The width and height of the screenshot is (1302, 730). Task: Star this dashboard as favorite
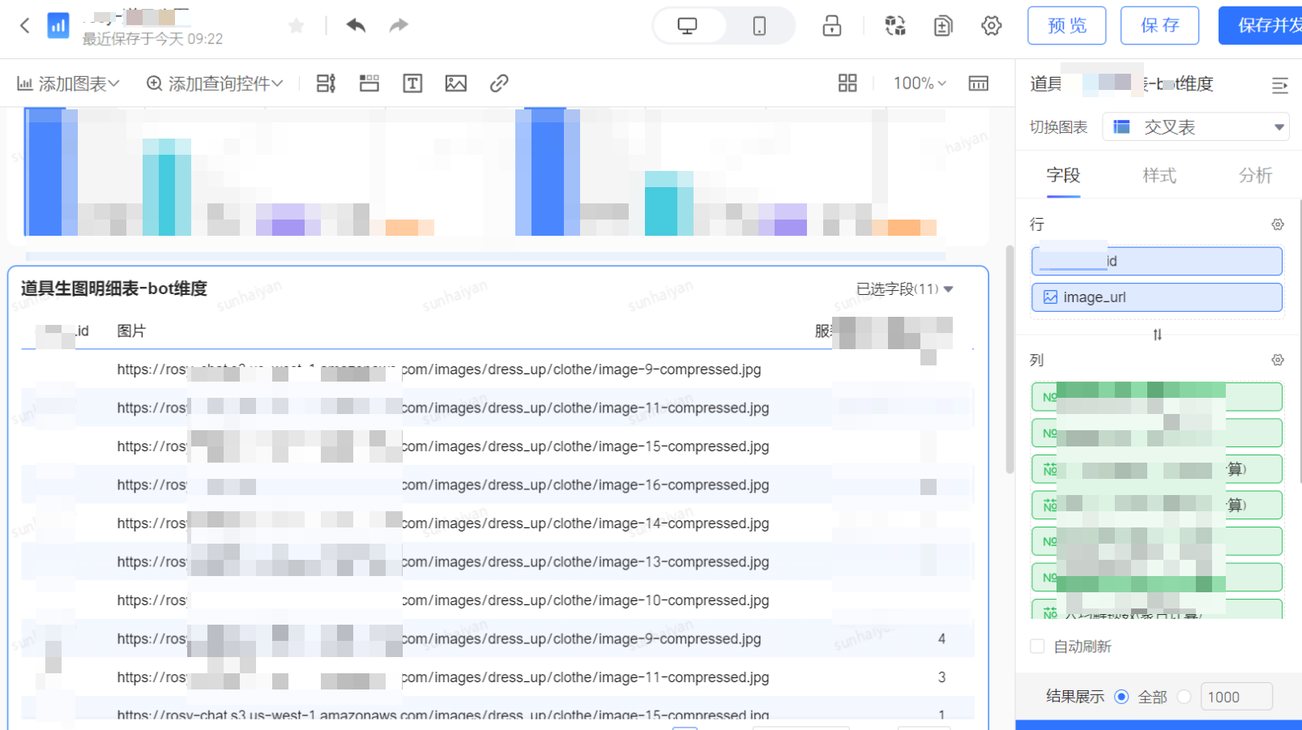tap(297, 26)
